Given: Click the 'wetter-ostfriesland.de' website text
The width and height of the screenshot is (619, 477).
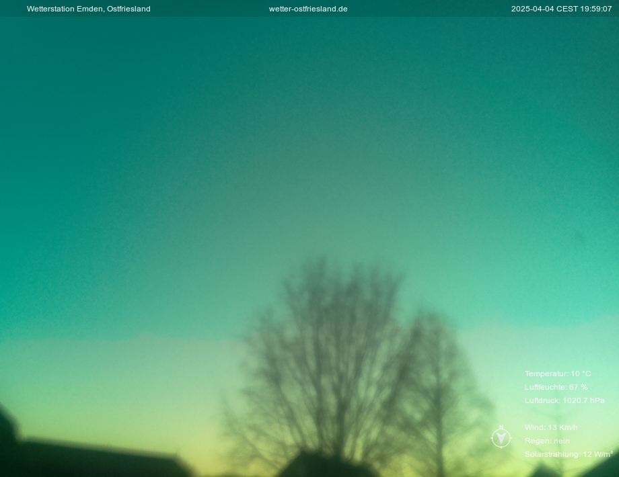Looking at the screenshot, I should pyautogui.click(x=308, y=9).
